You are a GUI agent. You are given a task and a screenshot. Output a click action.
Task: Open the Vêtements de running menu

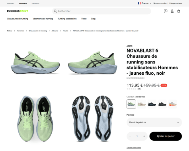point(43,19)
